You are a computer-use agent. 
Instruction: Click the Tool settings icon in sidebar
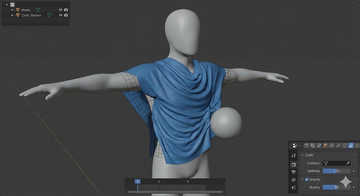[294, 155]
